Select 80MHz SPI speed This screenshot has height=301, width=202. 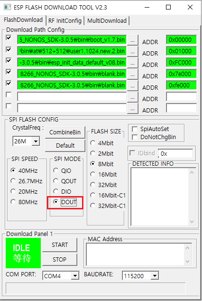point(24,202)
